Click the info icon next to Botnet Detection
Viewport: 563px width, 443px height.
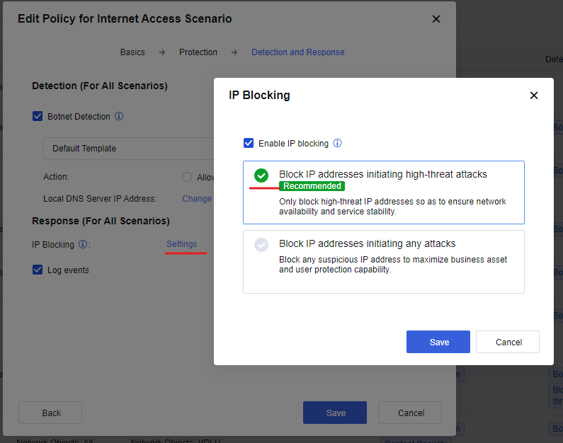119,116
